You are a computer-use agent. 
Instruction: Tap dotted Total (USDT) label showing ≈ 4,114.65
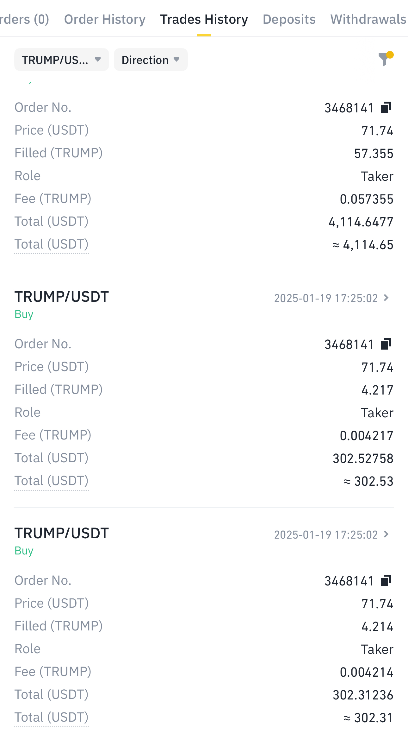tap(52, 244)
